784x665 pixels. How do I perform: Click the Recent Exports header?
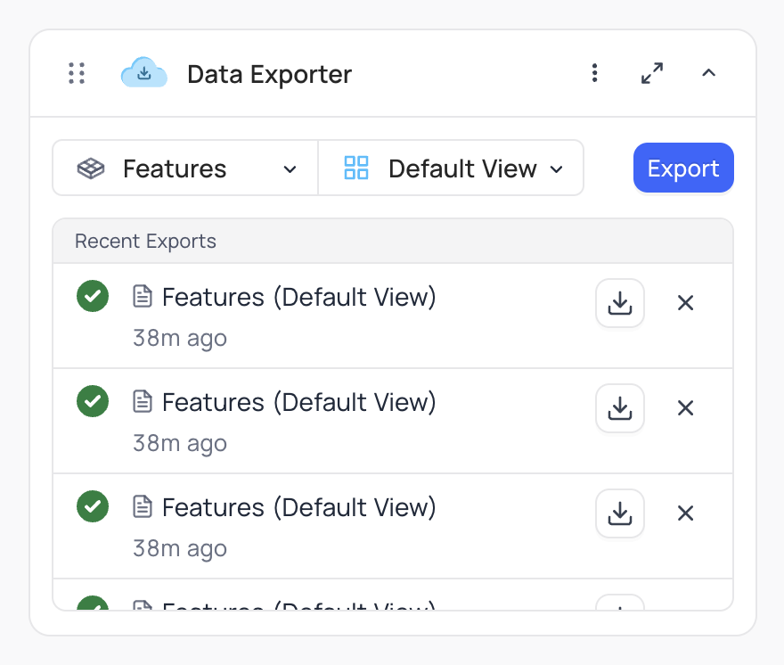pos(146,242)
